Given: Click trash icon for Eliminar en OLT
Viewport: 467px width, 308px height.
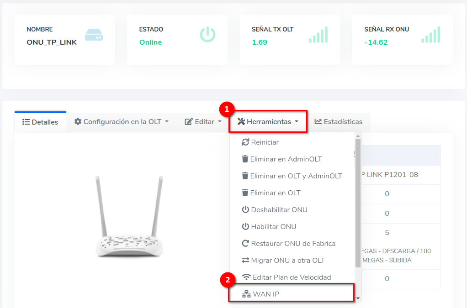Looking at the screenshot, I should 245,193.
